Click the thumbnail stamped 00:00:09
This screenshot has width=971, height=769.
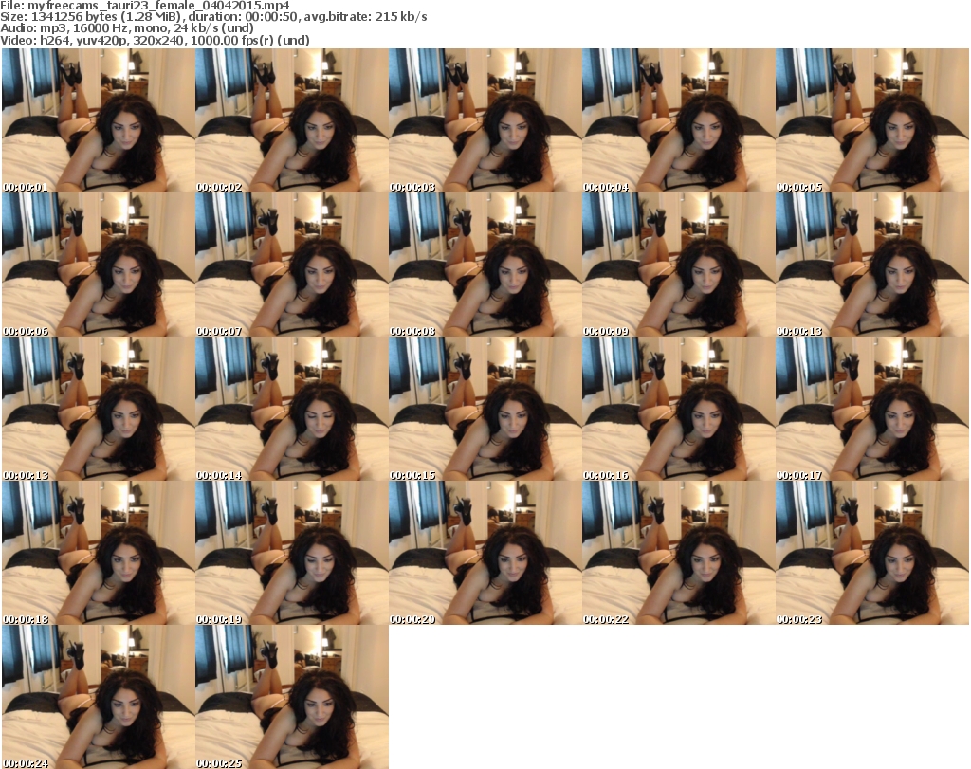click(679, 265)
